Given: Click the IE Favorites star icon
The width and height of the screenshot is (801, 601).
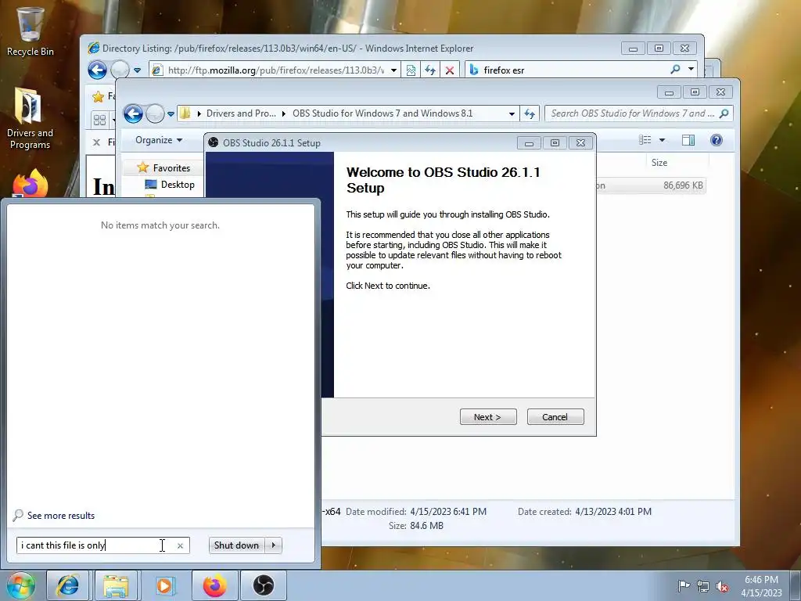Looking at the screenshot, I should 98,96.
